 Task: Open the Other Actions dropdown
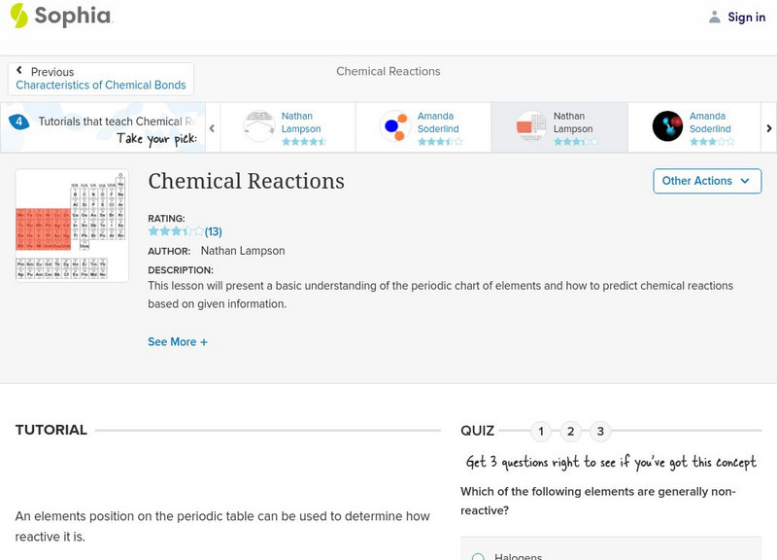click(705, 181)
